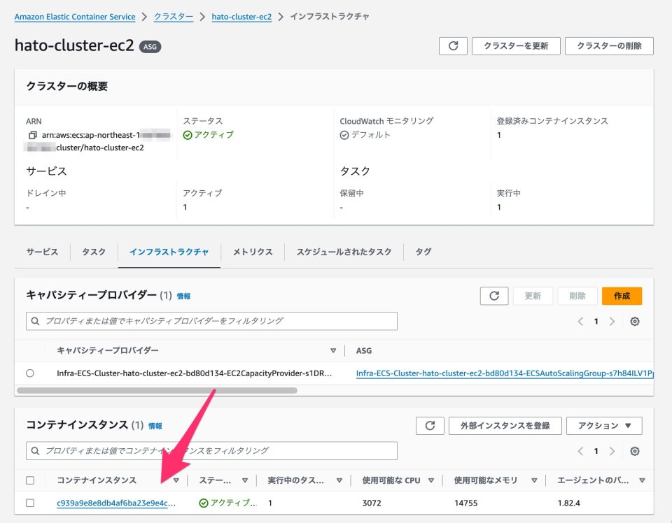Refresh the capacity provider list
The width and height of the screenshot is (672, 523).
[493, 296]
